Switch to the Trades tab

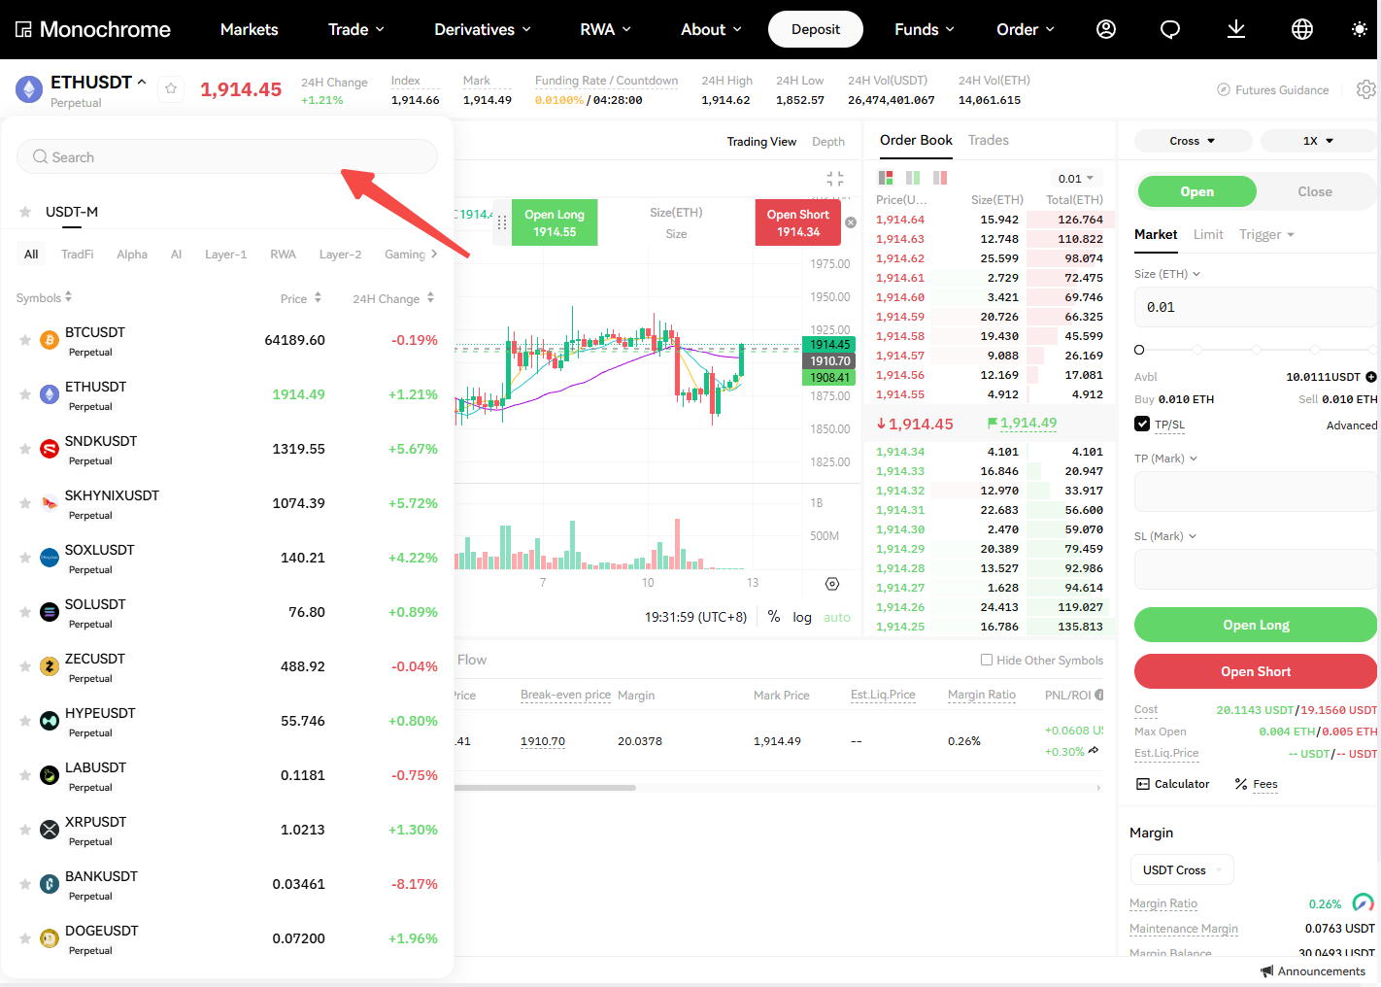989,140
